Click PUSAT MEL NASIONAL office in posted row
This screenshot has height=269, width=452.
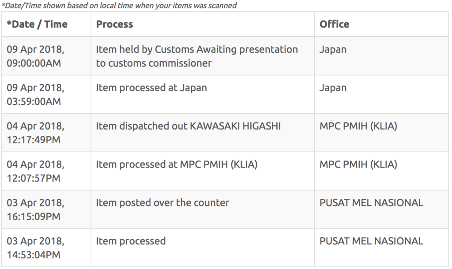point(371,203)
